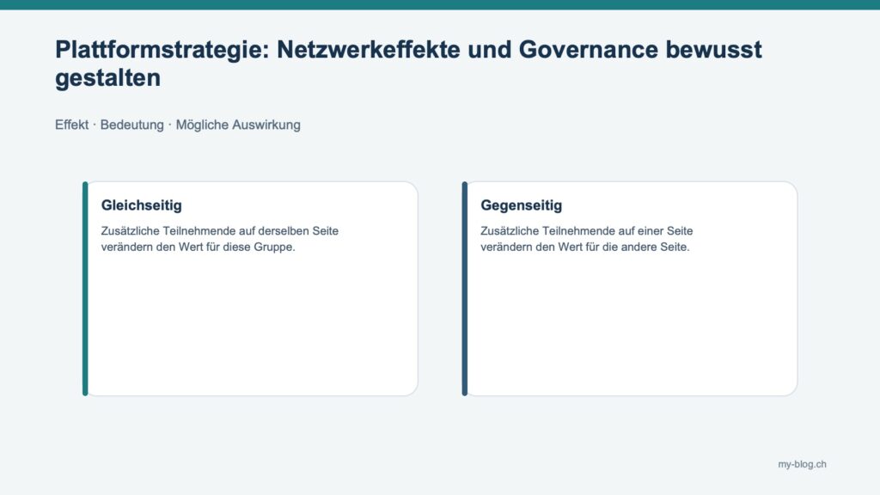Select text 'Zusätzliche Teilnehmende auf einer Seite'
880x495 pixels.
(586, 230)
